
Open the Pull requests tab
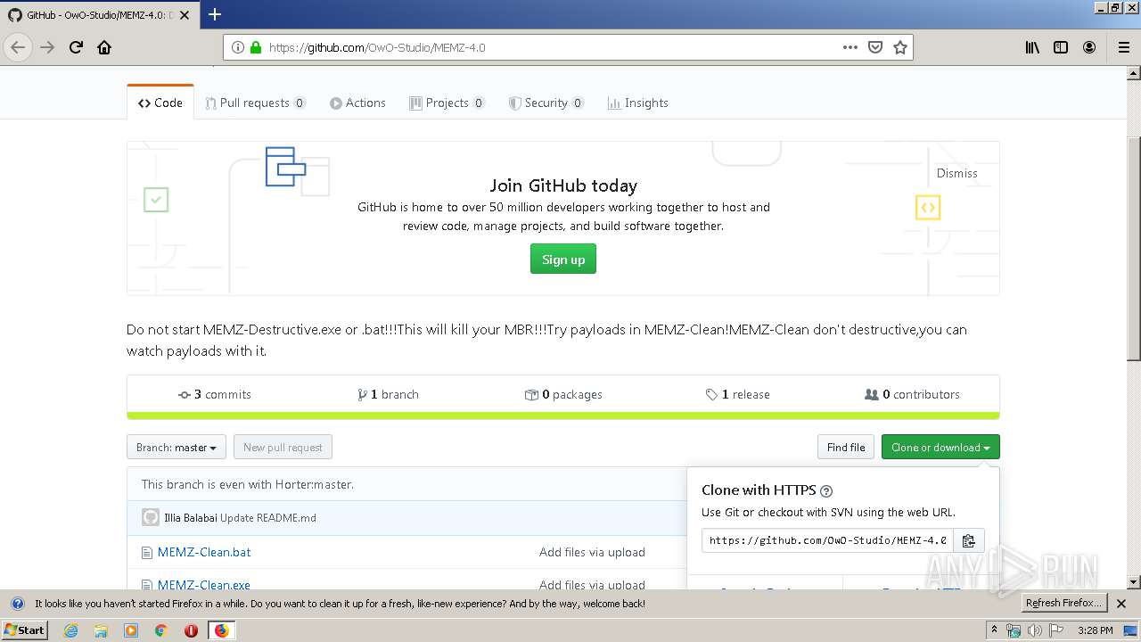tap(255, 103)
